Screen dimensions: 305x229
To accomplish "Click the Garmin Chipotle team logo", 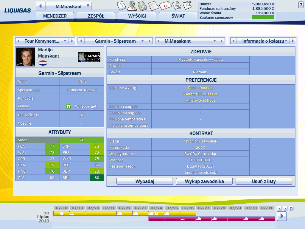I will 89,57.
